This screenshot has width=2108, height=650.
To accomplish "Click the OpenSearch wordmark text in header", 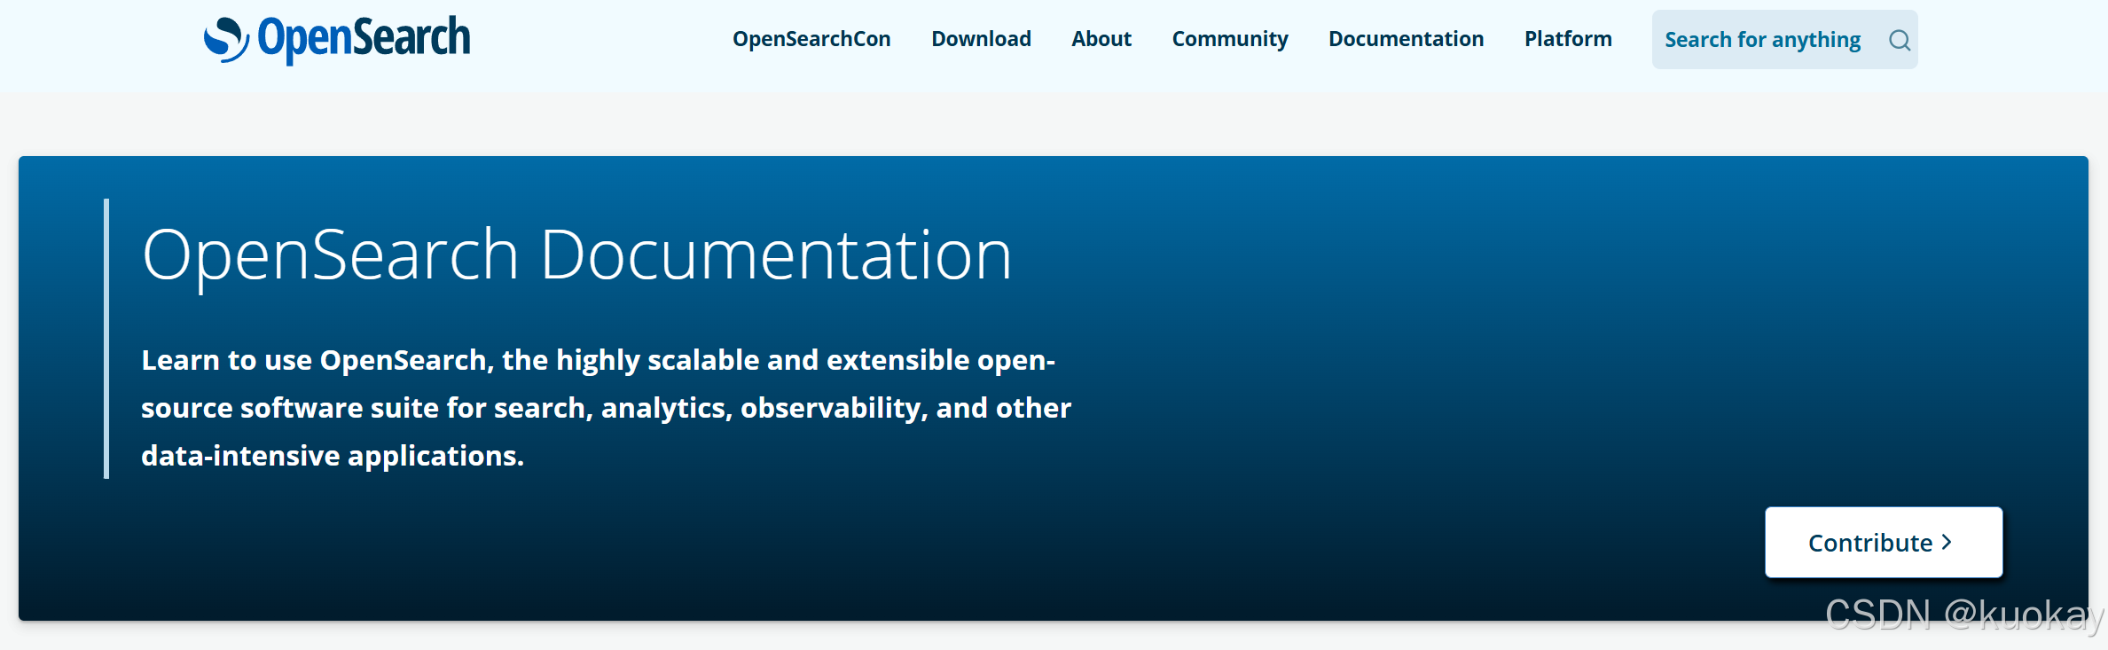I will point(364,39).
